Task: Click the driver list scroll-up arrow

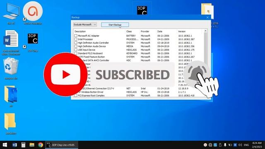Action: click(205, 31)
